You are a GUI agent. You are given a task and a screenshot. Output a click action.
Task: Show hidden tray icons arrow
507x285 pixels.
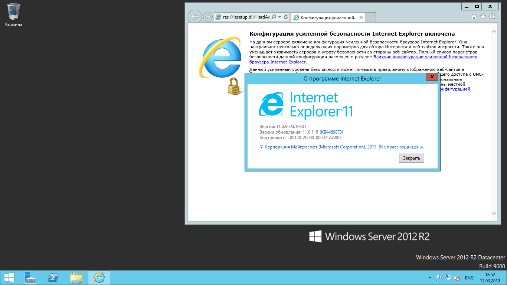coord(430,278)
